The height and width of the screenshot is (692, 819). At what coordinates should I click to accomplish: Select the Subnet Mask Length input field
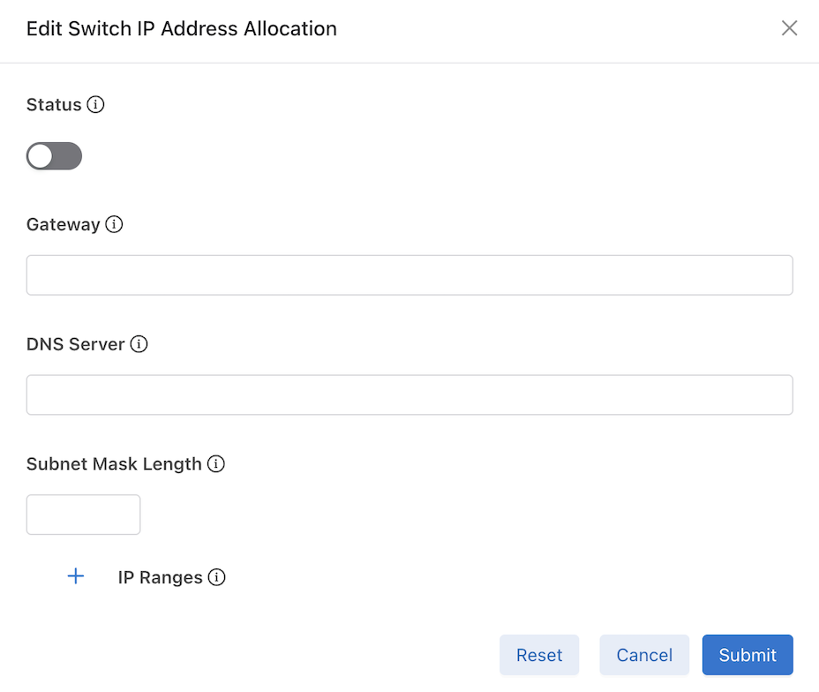coord(84,515)
